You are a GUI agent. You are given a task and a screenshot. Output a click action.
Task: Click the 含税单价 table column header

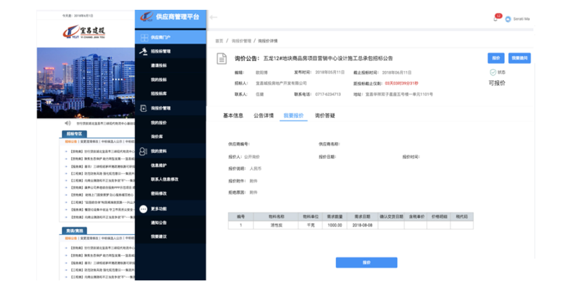[415, 217]
